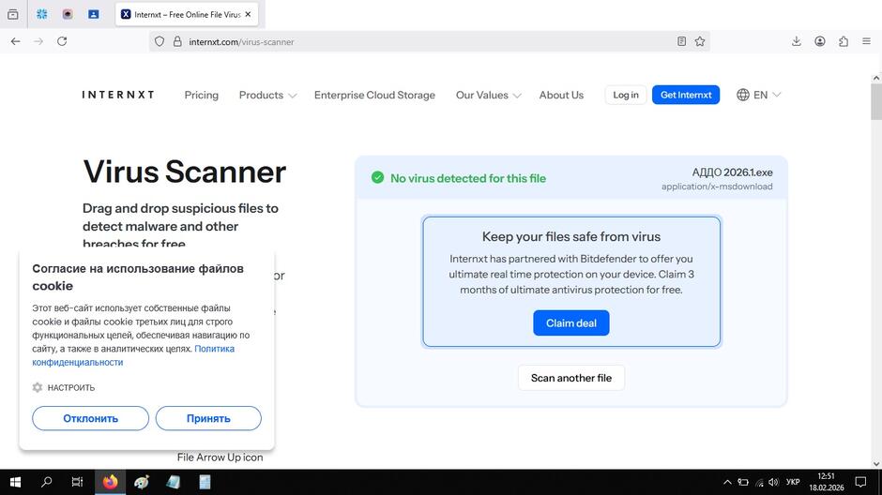Click the battery/power tray icon

(x=743, y=482)
